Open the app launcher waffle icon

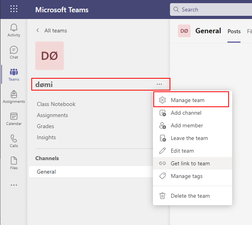click(14, 9)
